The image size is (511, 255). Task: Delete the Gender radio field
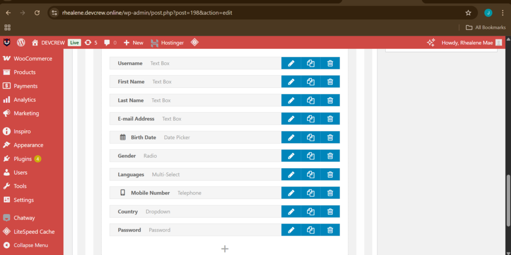[330, 156]
